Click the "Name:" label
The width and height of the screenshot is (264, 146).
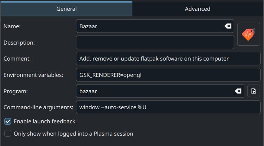pos(12,26)
